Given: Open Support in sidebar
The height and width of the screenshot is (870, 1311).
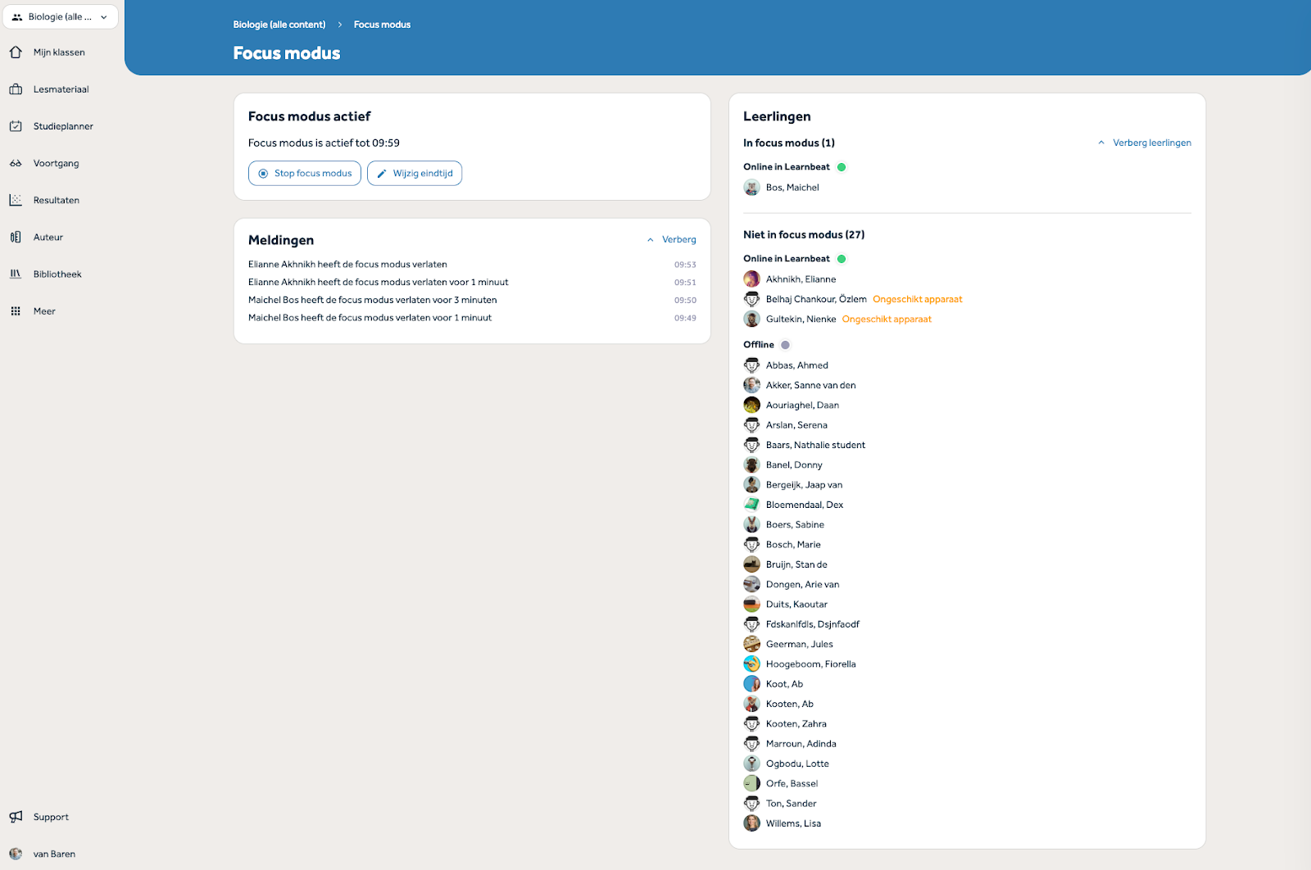Looking at the screenshot, I should tap(51, 817).
